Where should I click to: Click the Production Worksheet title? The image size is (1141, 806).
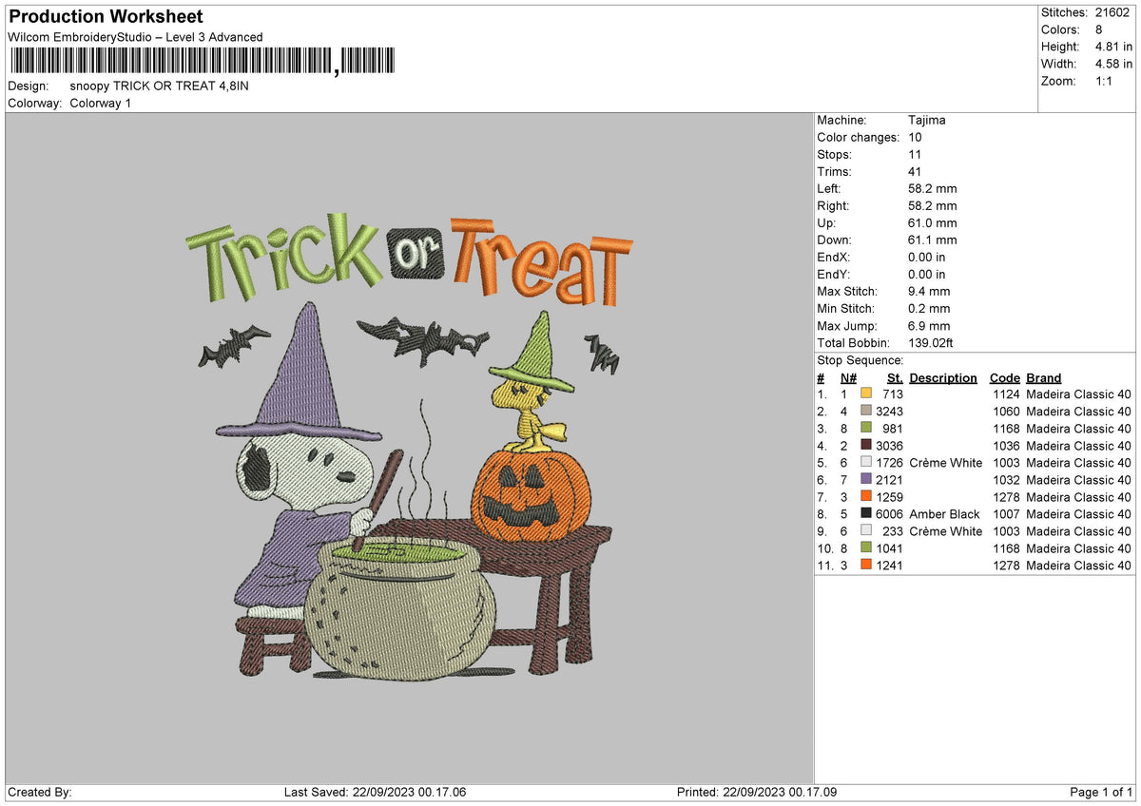point(106,17)
